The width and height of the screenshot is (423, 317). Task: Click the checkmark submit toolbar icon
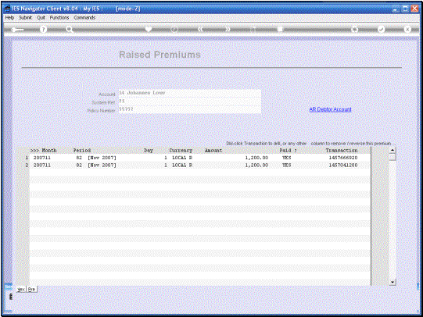click(381, 30)
